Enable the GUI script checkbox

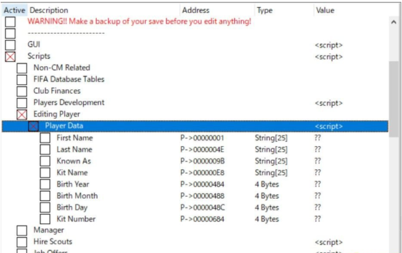click(x=10, y=45)
